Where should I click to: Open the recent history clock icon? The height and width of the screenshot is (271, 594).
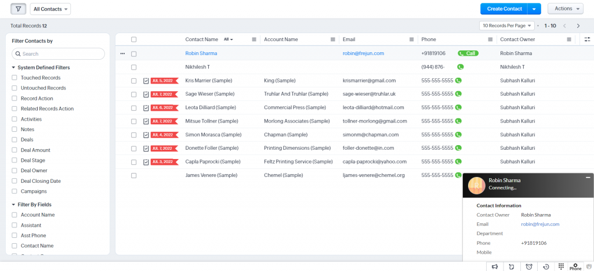click(x=546, y=266)
